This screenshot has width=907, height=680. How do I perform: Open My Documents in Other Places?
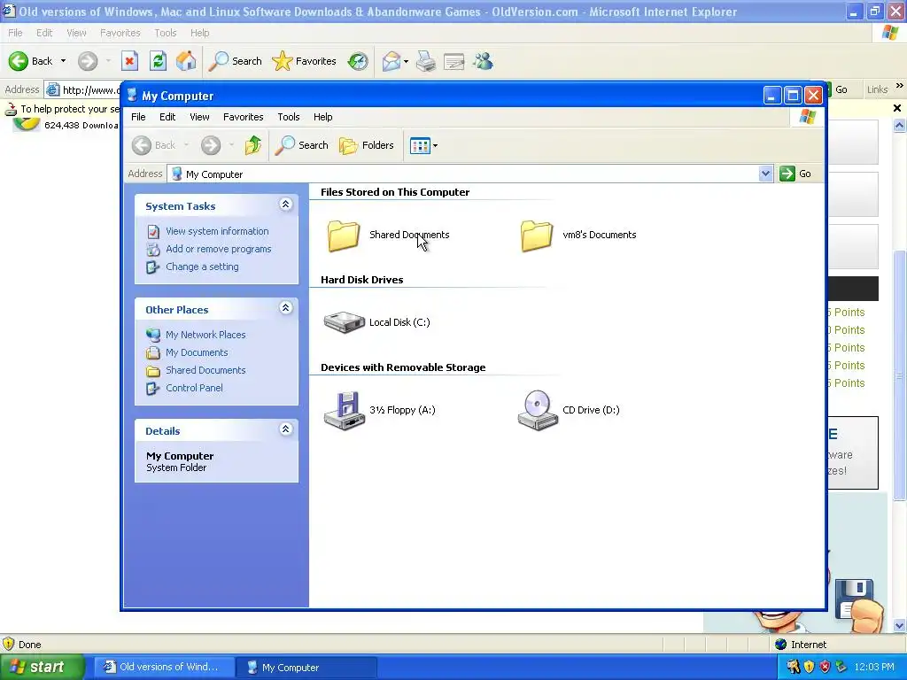click(197, 352)
